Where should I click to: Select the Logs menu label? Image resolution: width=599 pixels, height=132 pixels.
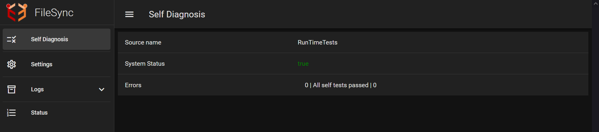click(x=37, y=89)
